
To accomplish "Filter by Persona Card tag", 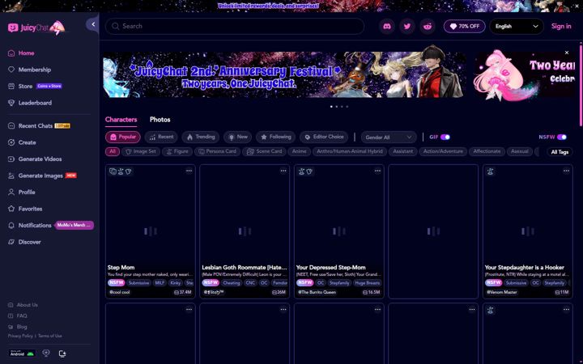I will (x=217, y=151).
